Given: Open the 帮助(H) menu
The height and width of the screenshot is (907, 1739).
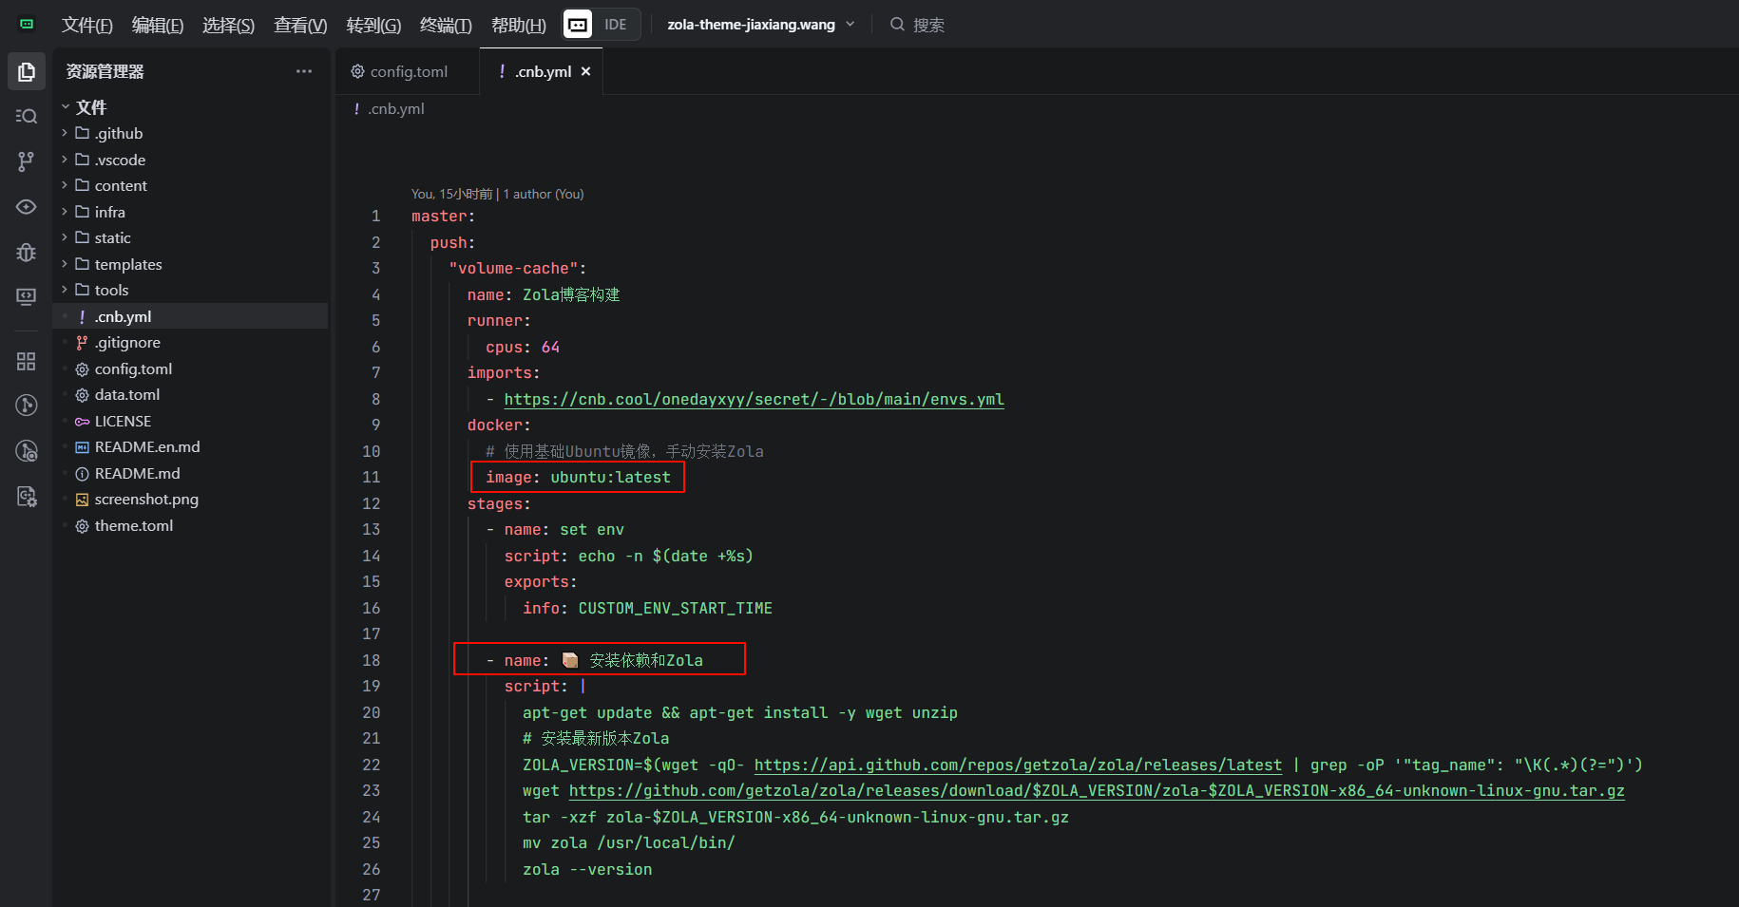Looking at the screenshot, I should (519, 25).
